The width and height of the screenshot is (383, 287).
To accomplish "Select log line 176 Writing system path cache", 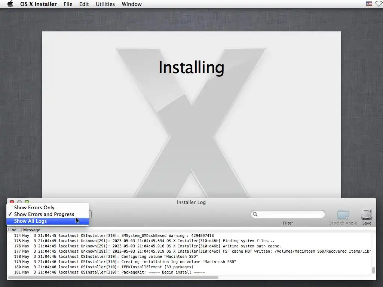I will click(x=189, y=246).
